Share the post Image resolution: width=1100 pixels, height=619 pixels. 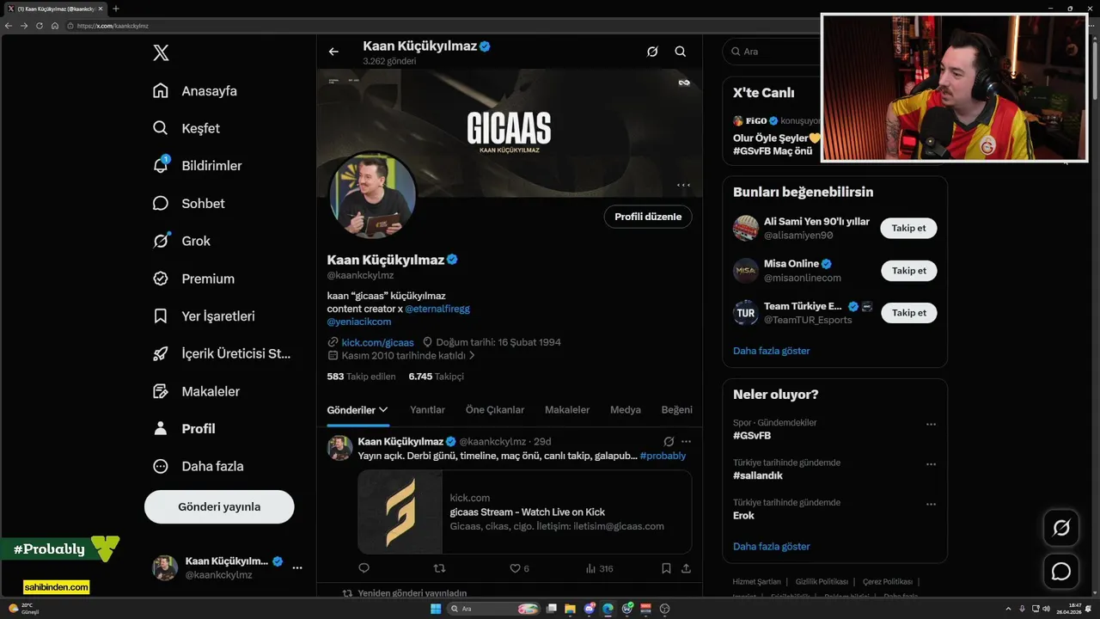[x=686, y=568]
